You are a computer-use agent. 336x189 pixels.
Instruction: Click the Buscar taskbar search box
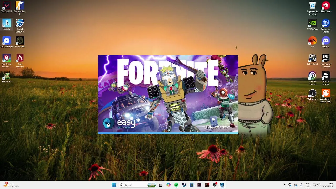138,185
